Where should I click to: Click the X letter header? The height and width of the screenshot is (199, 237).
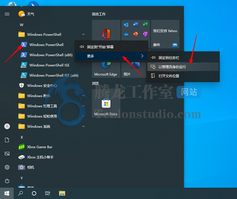tap(22, 137)
